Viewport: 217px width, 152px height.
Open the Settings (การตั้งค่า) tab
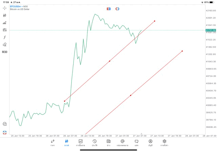pyautogui.click(x=164, y=142)
